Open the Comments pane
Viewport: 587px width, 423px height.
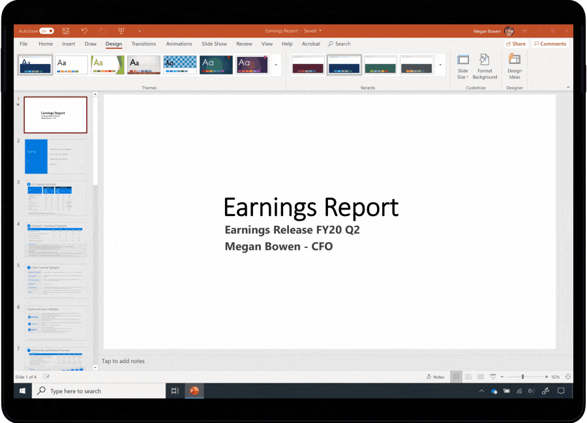pos(550,44)
